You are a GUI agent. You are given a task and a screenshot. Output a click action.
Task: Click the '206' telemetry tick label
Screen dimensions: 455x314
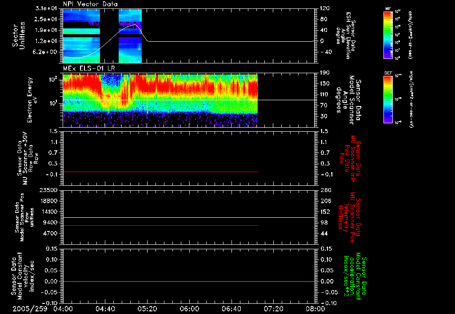tap(326, 201)
